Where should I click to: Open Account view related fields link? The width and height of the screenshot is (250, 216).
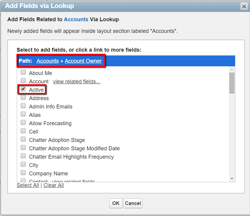tap(76, 82)
